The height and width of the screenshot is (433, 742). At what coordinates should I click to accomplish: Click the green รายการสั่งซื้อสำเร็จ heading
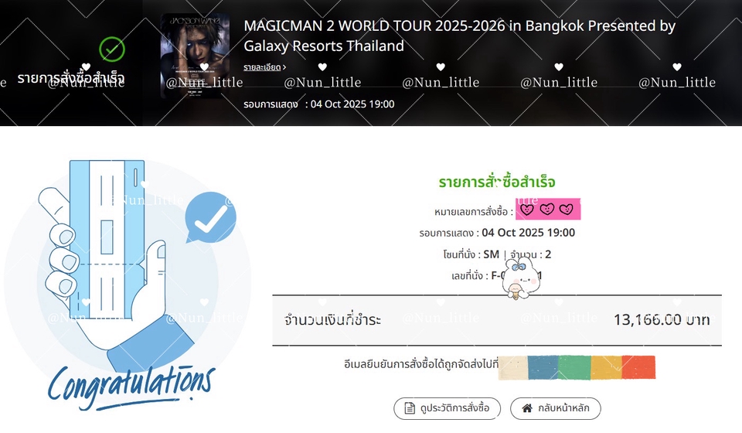(497, 182)
